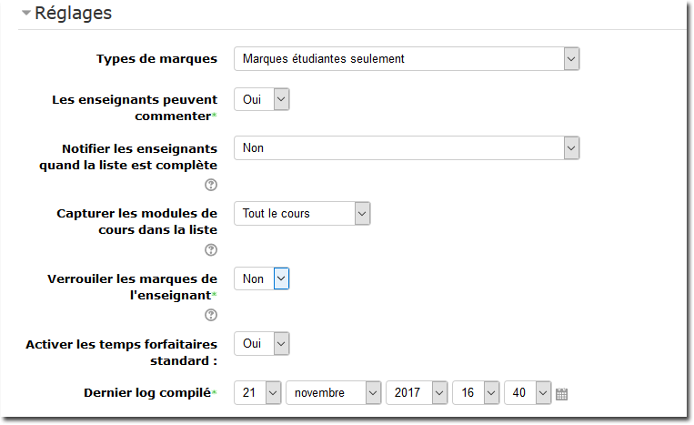Open the Notifier les enseignants dropdown

[x=407, y=147]
